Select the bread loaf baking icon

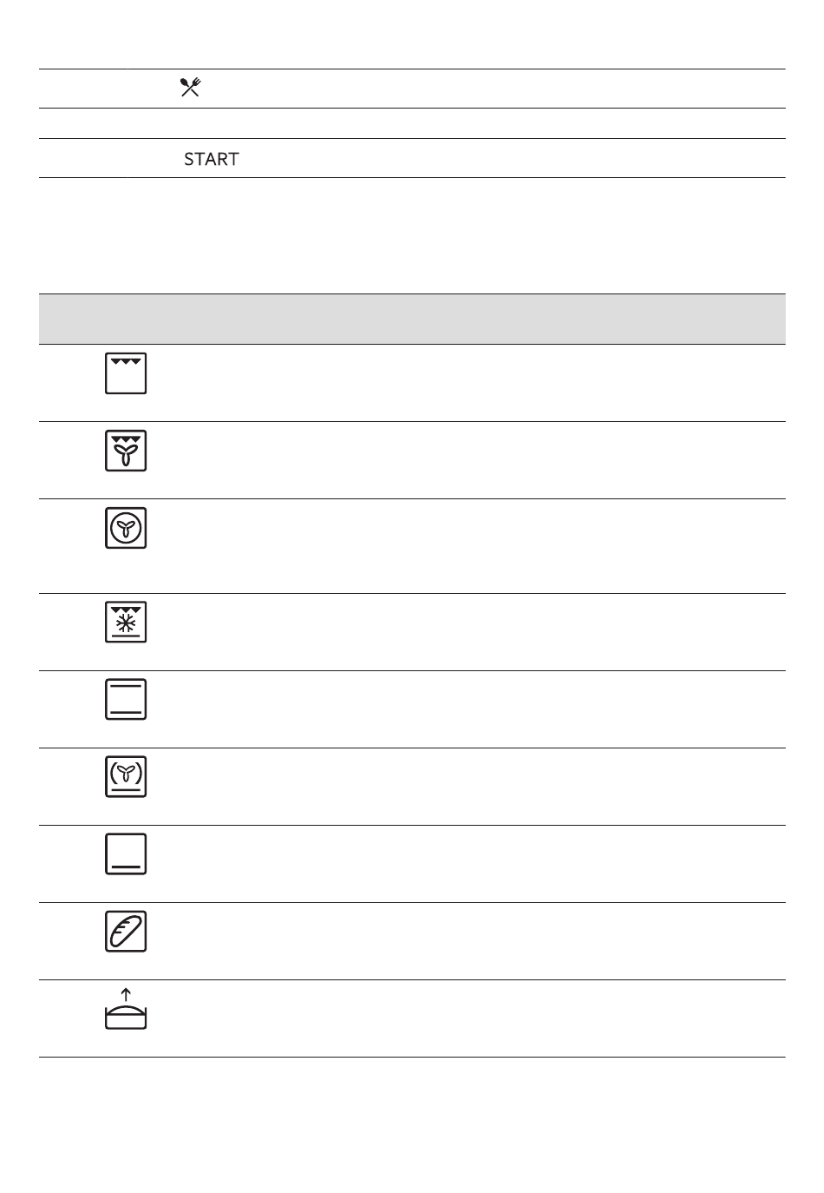(126, 931)
